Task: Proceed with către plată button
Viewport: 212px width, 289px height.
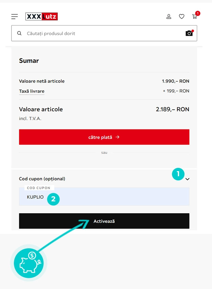Action: [104, 137]
